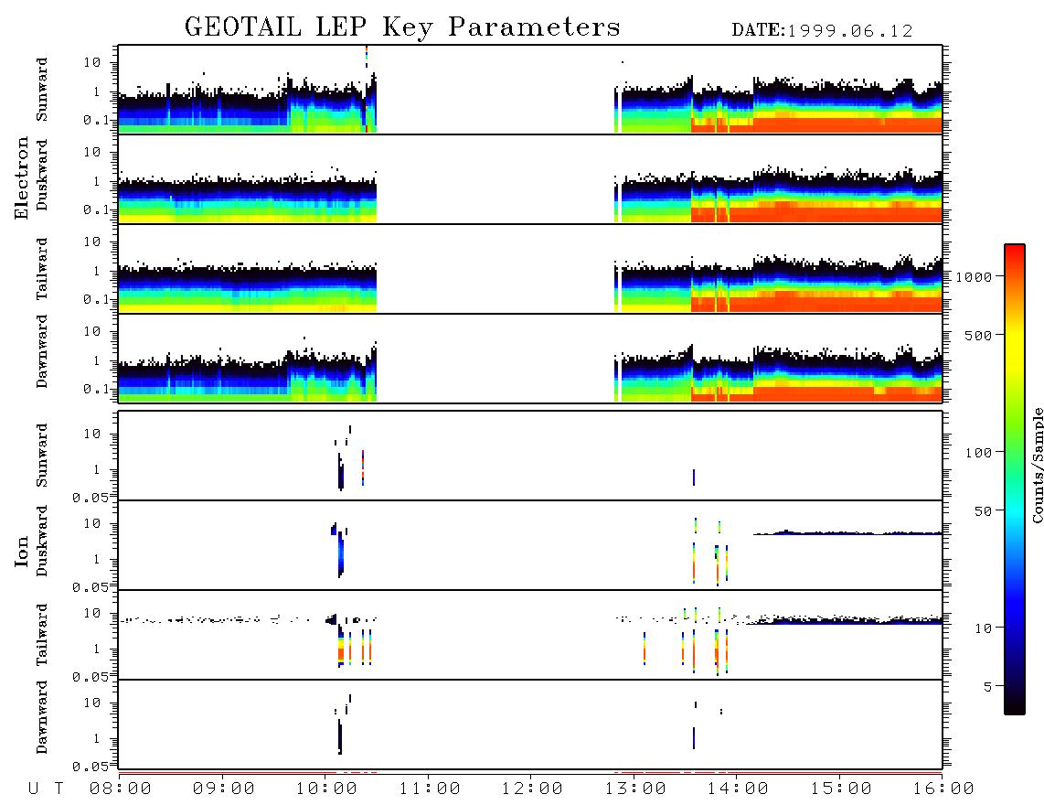
Task: Click the 16:00 time tick label
Action: (943, 789)
